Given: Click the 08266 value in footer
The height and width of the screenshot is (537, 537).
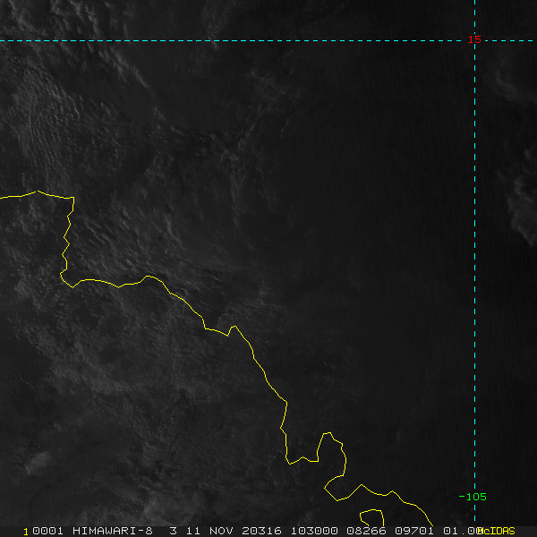Looking at the screenshot, I should pos(364,531).
